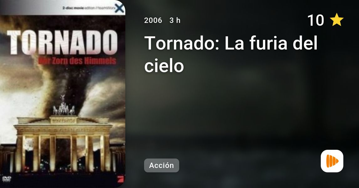Click the inscription plaque beneath the statue
Viewport: 359px width, 188px height.
click(63, 120)
